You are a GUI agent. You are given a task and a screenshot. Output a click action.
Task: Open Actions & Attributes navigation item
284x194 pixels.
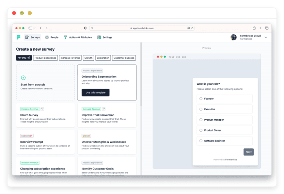[78, 37]
